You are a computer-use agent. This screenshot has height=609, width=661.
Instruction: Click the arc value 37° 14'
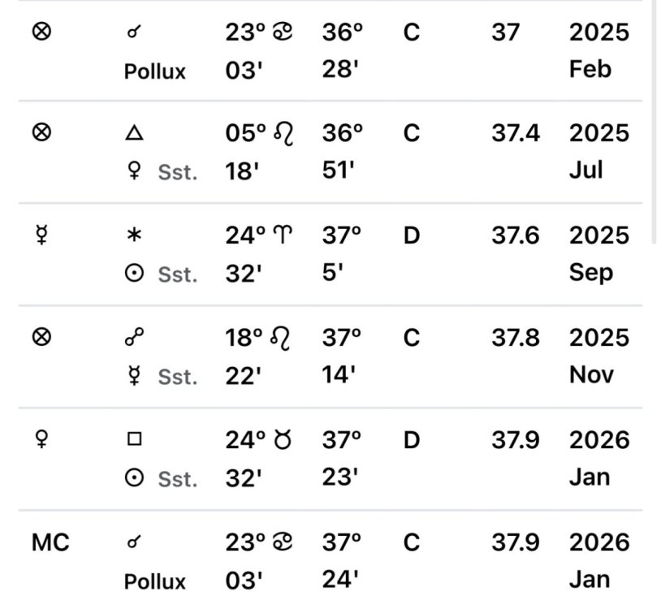pos(342,356)
